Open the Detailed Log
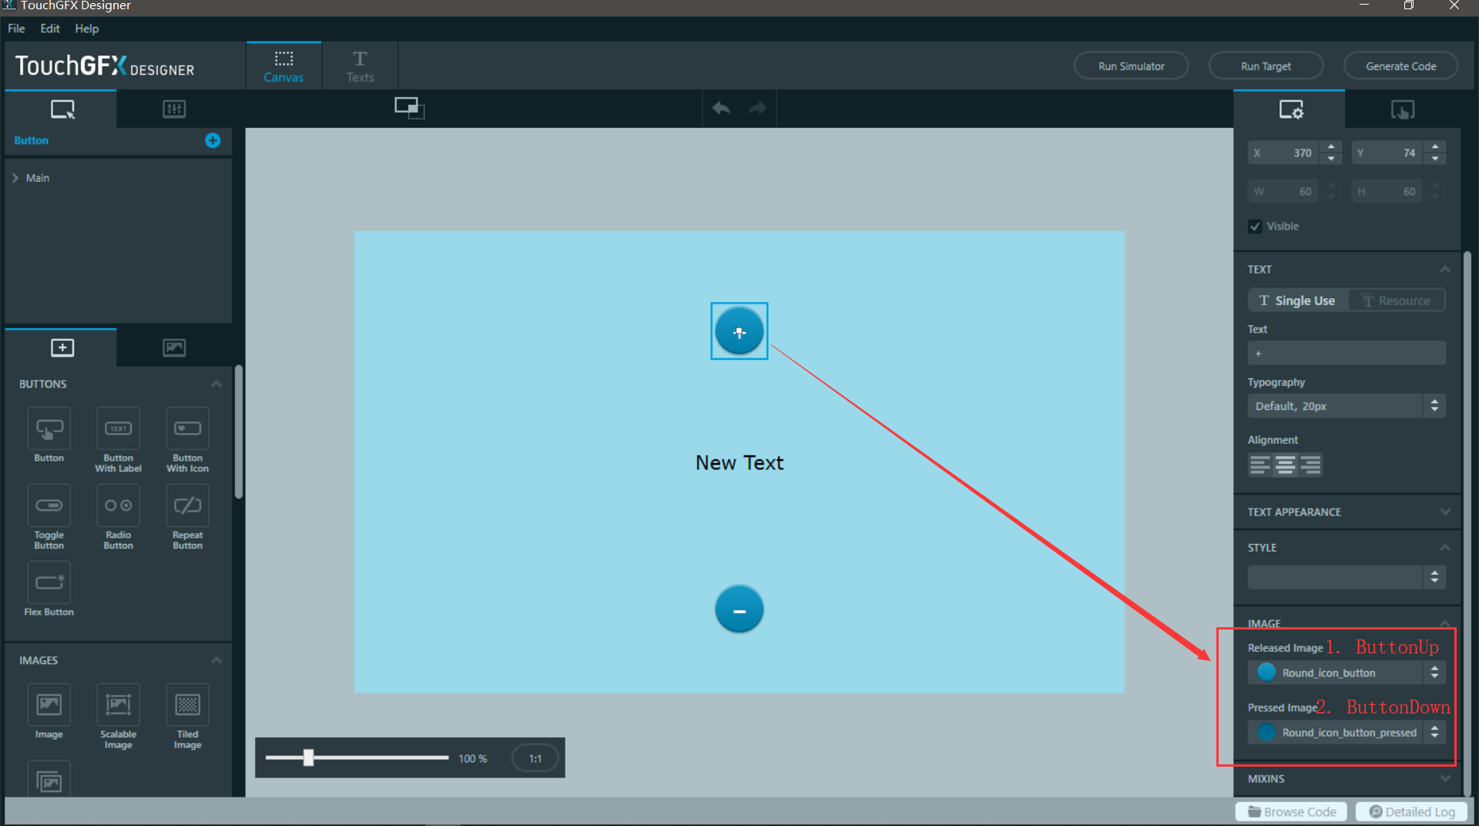The width and height of the screenshot is (1479, 826). coord(1411,812)
